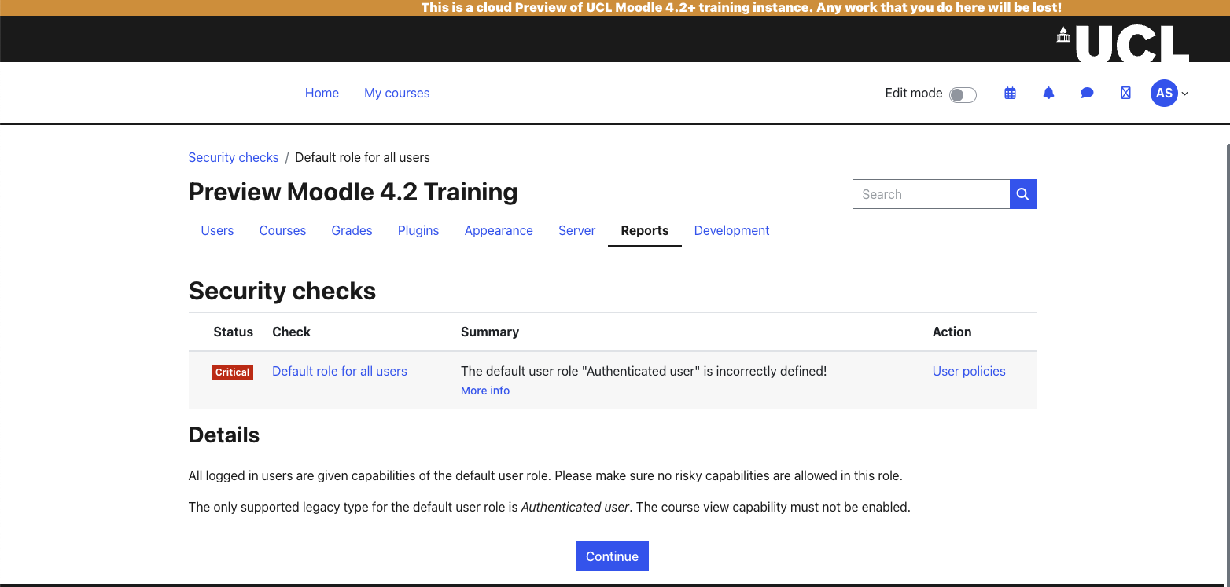
Task: Switch to the Users tab
Action: 217,230
